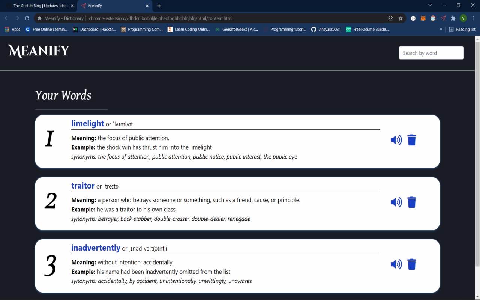
Task: Open Learn Coding Online bookmark
Action: tap(189, 29)
